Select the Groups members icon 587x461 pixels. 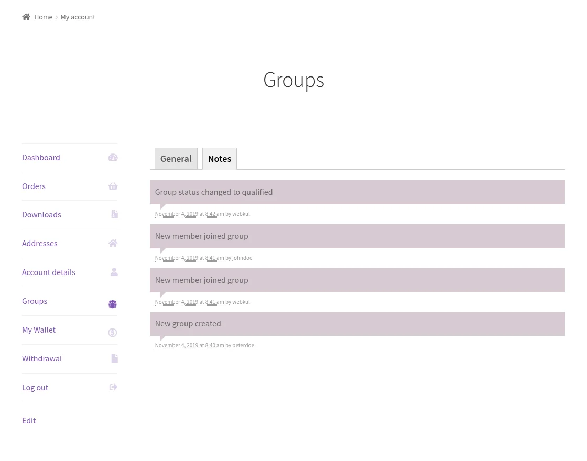pyautogui.click(x=112, y=304)
